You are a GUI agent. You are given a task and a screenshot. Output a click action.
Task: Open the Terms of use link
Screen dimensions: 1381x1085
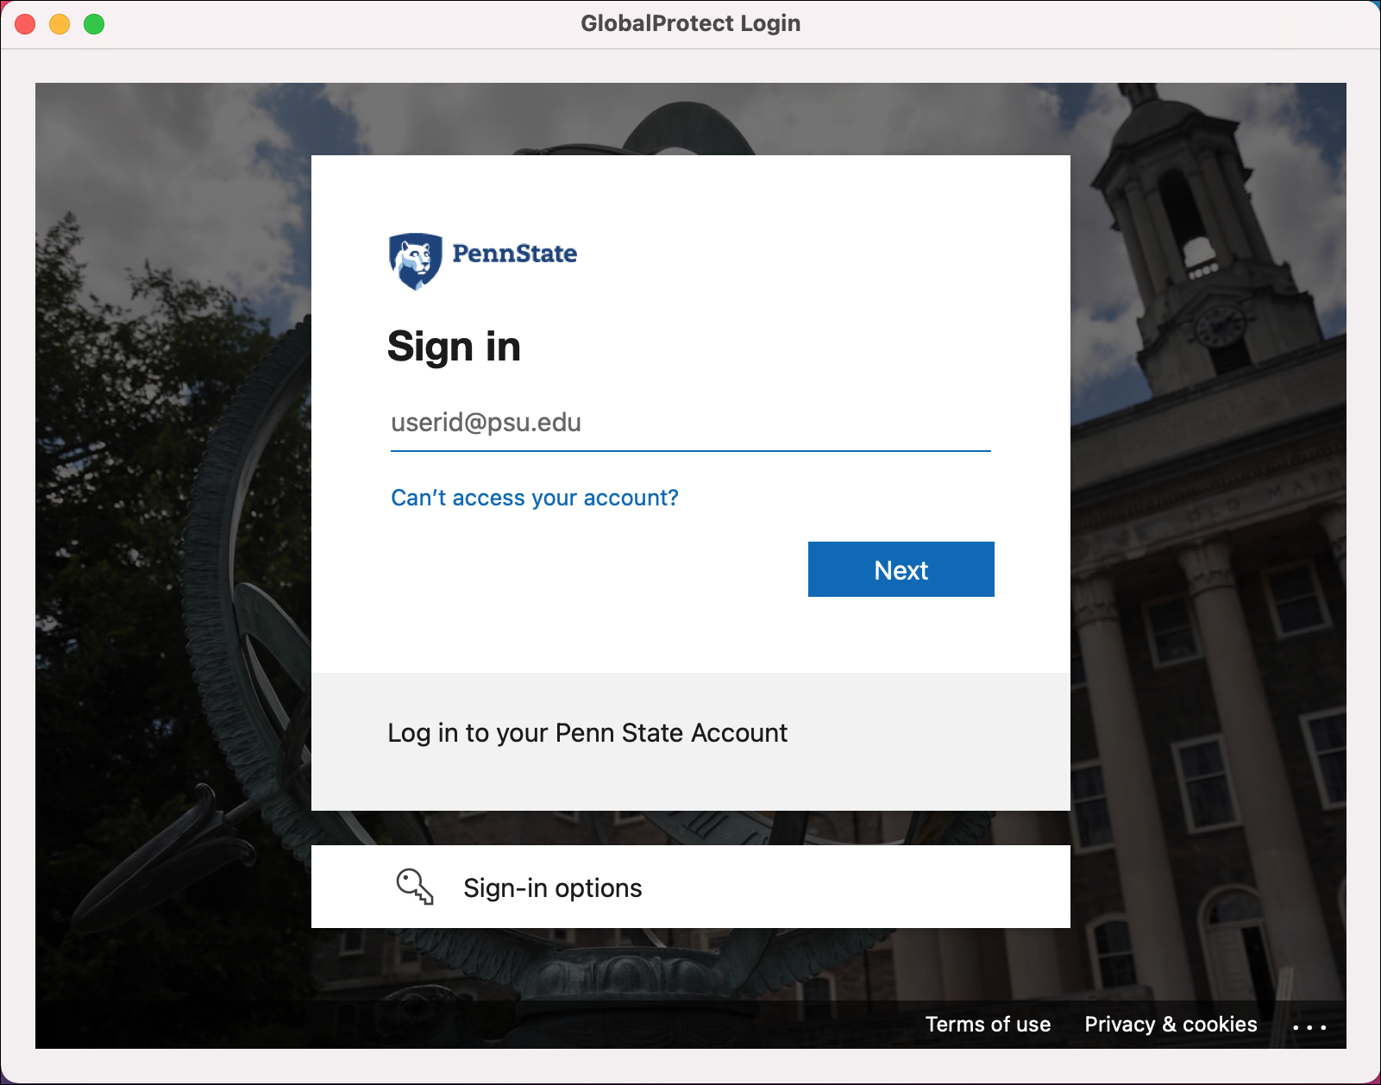coord(988,1025)
